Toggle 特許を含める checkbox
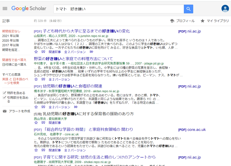The height and width of the screenshot is (166, 231). click(4, 93)
